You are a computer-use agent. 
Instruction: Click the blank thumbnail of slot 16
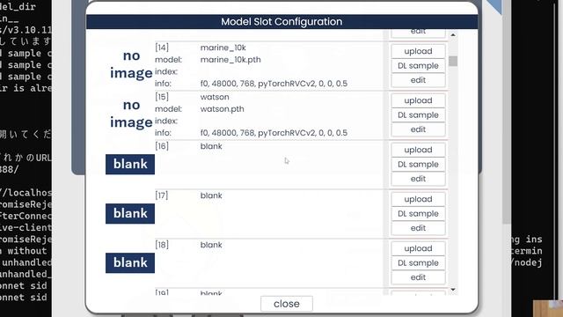click(x=130, y=165)
